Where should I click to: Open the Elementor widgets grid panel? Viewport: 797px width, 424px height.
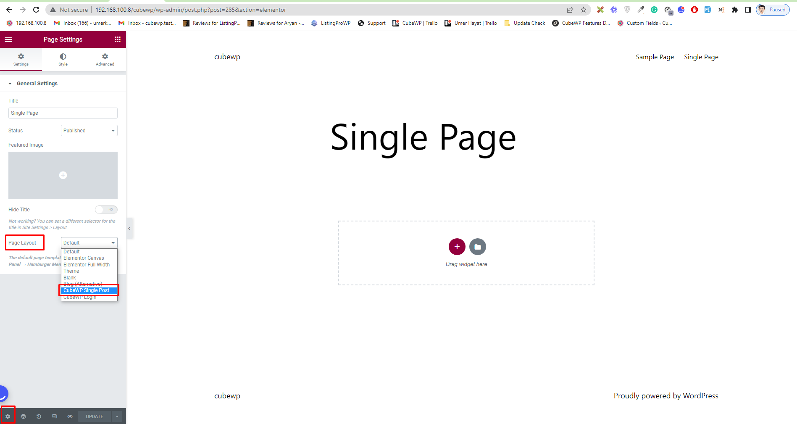(118, 40)
